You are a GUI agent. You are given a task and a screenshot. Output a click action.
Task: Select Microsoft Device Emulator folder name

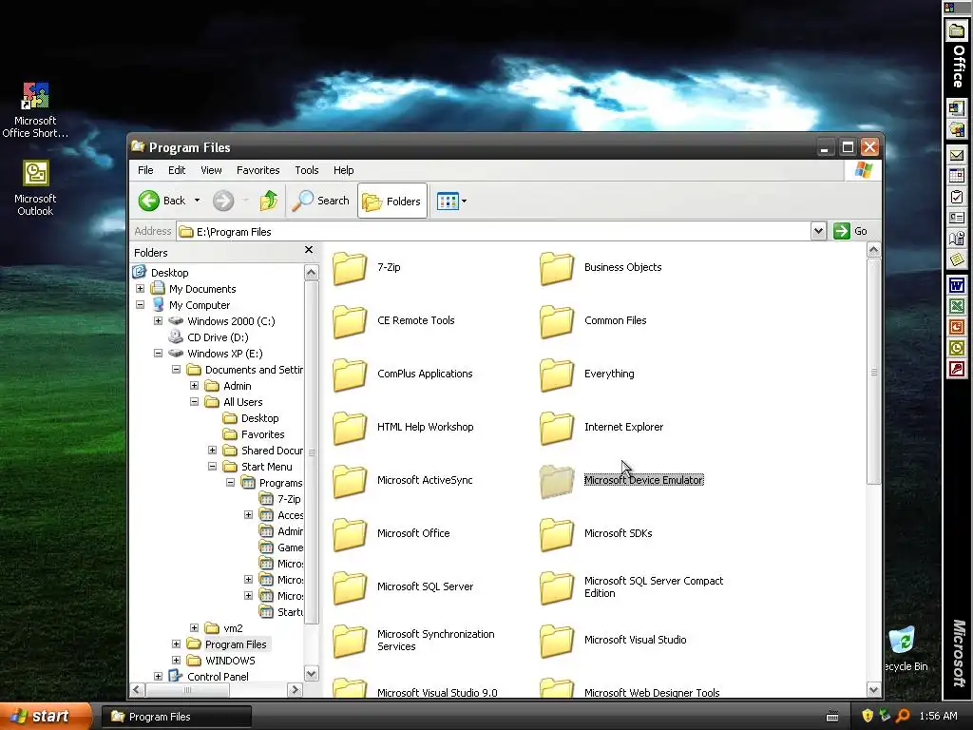(x=643, y=480)
